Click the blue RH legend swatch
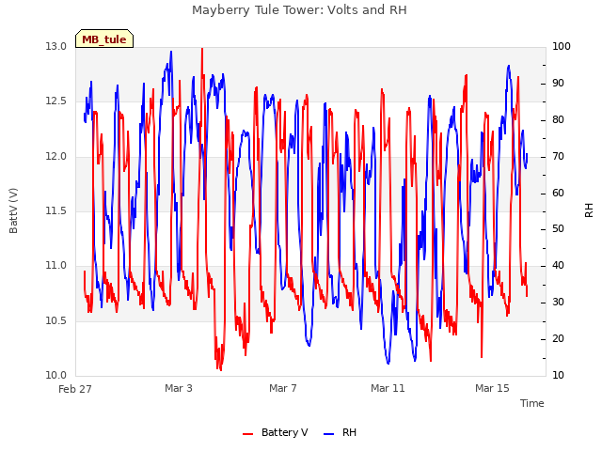This screenshot has height=451, width=602. (329, 433)
